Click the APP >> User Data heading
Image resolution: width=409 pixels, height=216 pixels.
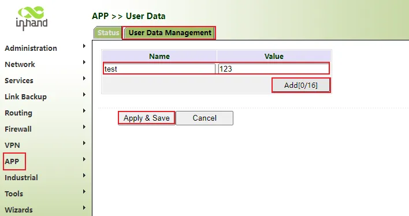click(129, 16)
